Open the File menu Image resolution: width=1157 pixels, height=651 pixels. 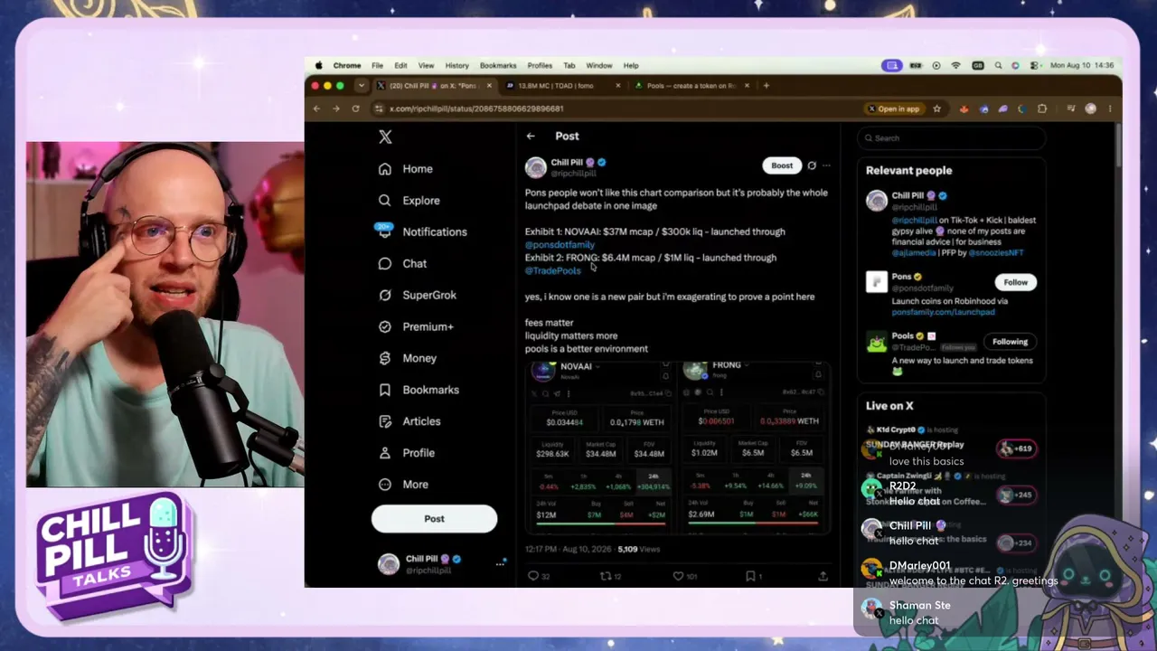point(377,65)
